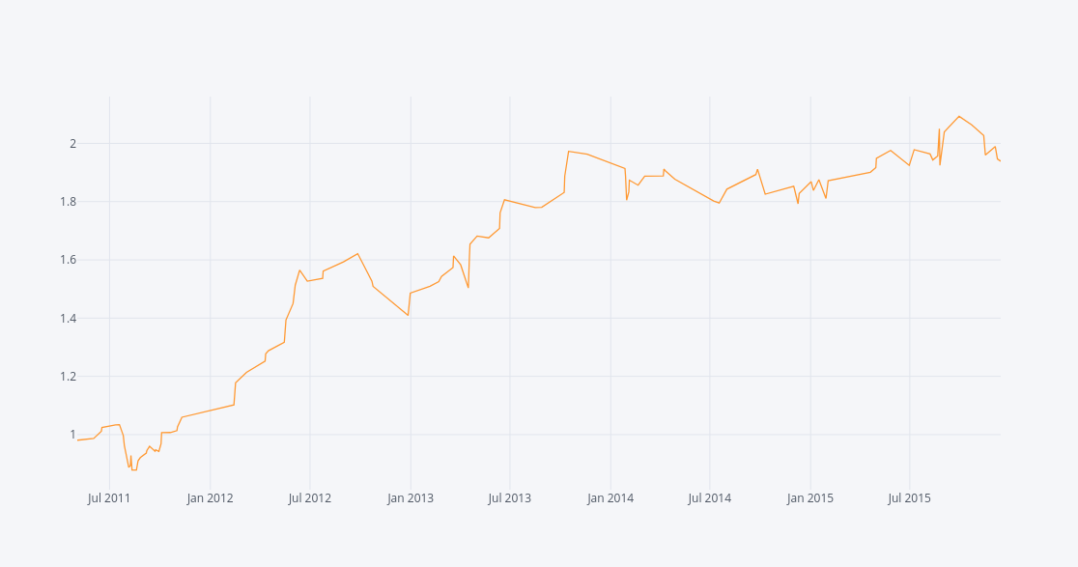Viewport: 1078px width, 567px height.
Task: Click the Jan 2014 x-axis label
Action: pyautogui.click(x=610, y=498)
